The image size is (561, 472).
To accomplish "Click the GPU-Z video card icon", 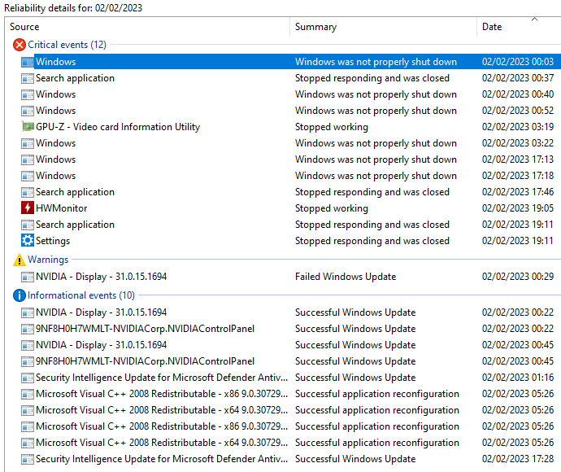I will [28, 127].
